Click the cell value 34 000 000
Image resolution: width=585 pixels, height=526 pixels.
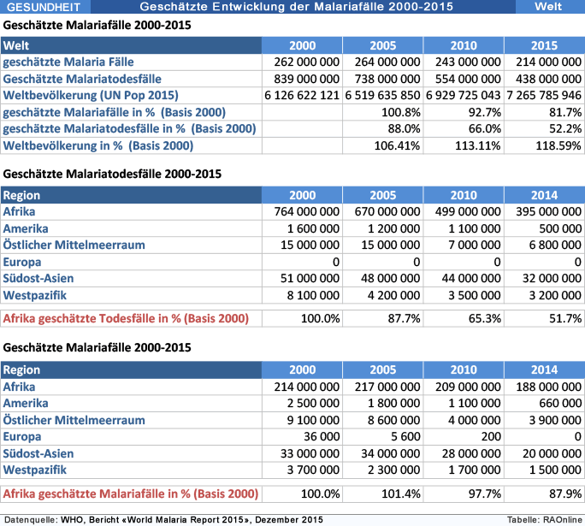click(x=390, y=453)
